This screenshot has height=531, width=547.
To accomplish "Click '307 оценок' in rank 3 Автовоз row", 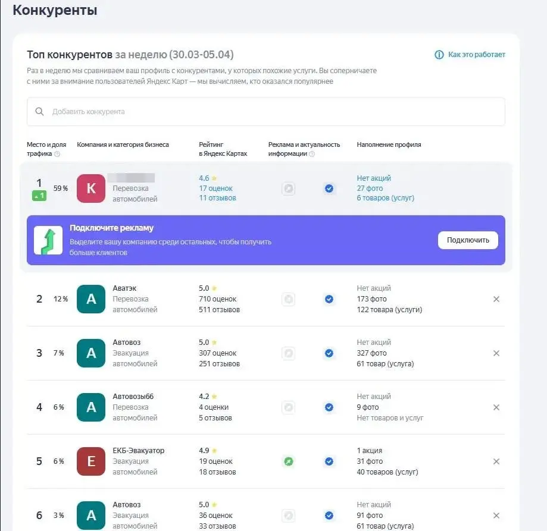I will coord(217,353).
